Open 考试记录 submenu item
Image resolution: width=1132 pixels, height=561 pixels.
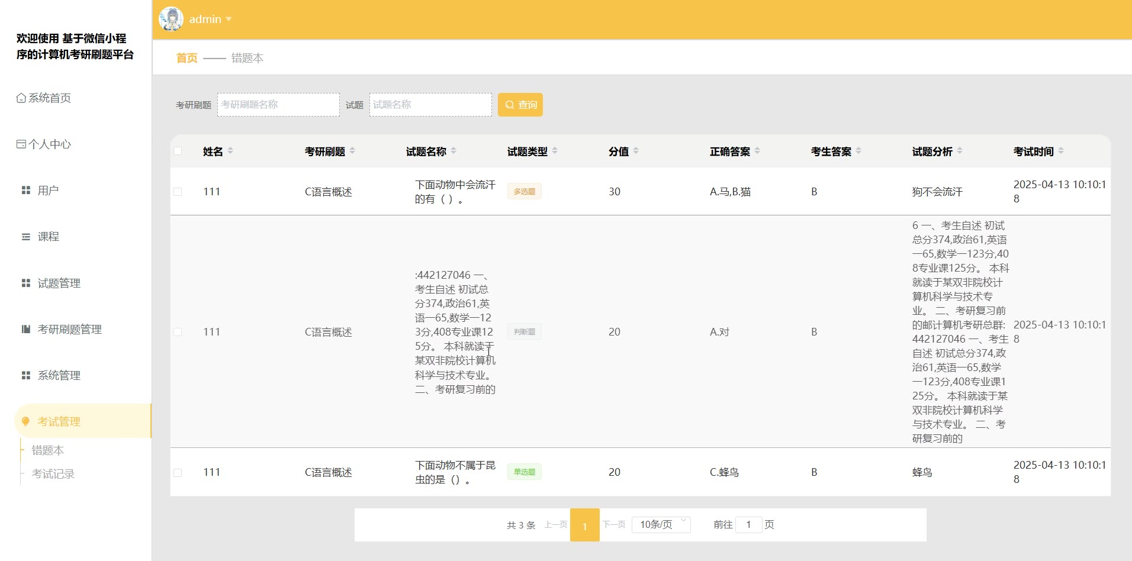coord(53,474)
